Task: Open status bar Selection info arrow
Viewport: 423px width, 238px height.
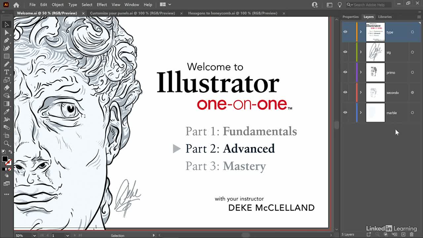Action: 154,235
